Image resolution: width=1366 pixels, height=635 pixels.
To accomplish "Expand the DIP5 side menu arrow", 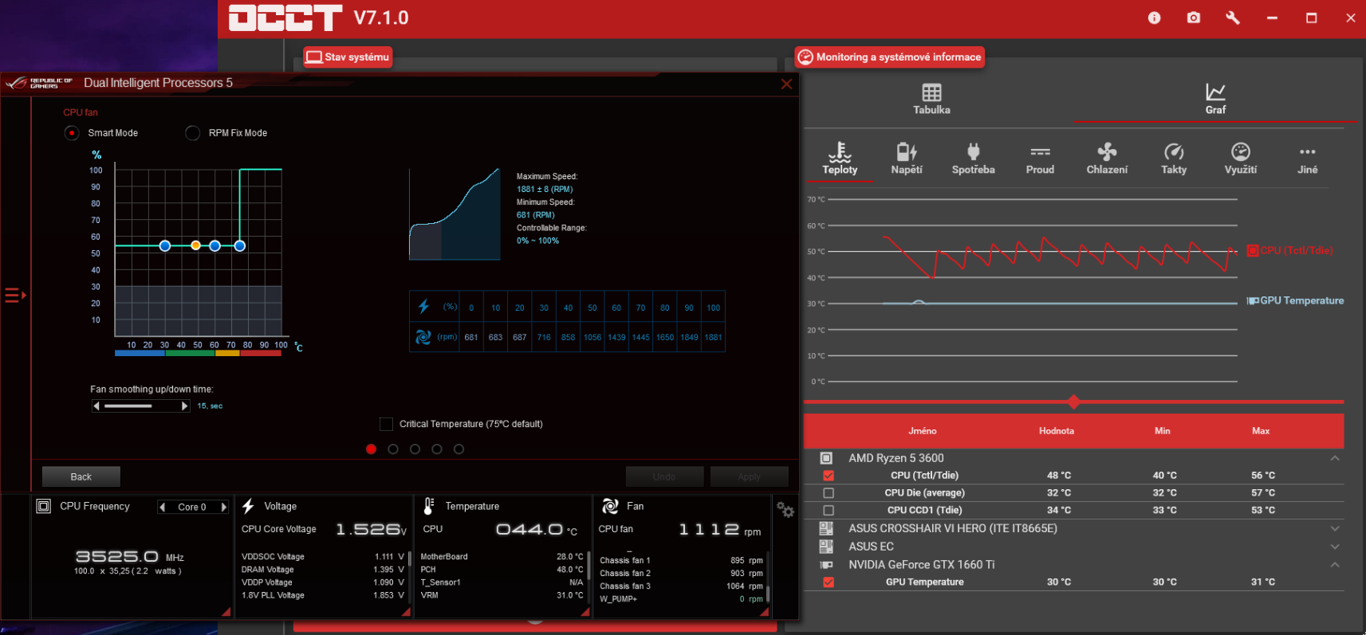I will pyautogui.click(x=15, y=296).
